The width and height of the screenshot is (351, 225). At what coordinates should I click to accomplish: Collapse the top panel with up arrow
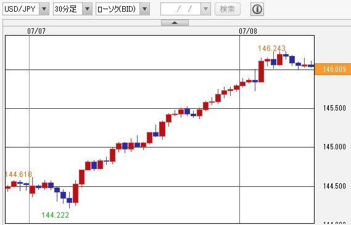coord(175,23)
